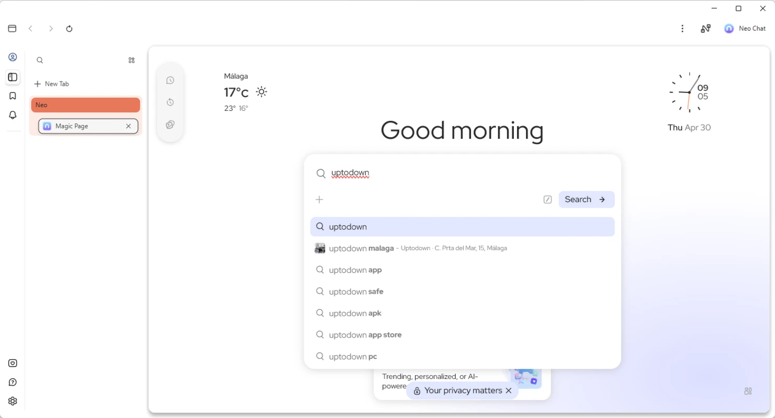775x418 pixels.
Task: Click the sun weather icon
Action: tap(262, 92)
